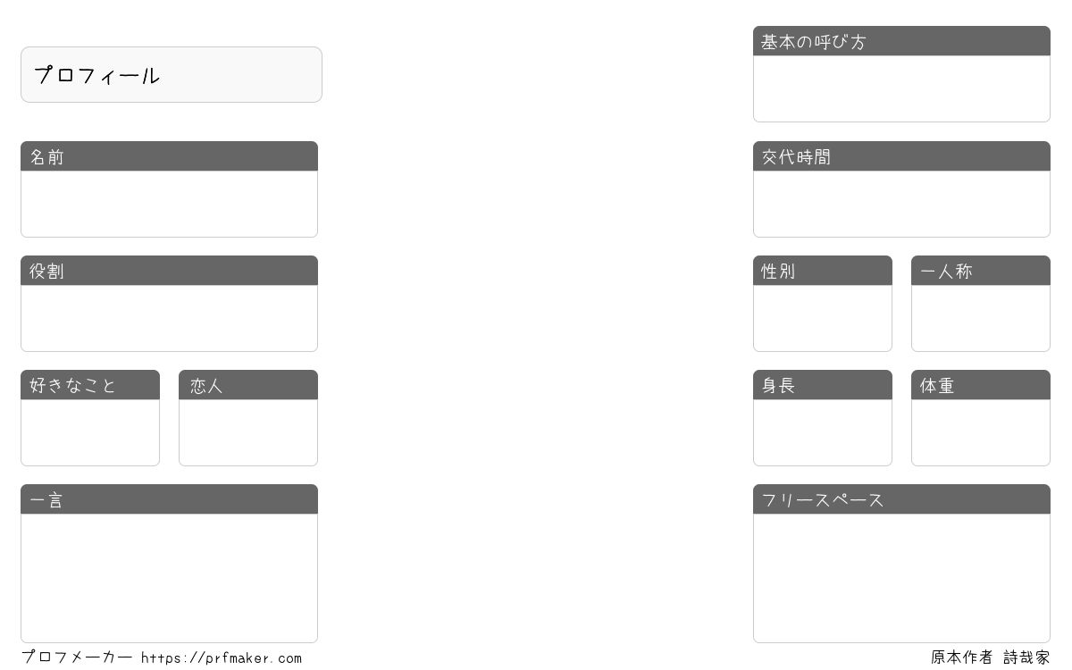The width and height of the screenshot is (1072, 670).
Task: Click the フリースペース header bar
Action: coord(901,499)
